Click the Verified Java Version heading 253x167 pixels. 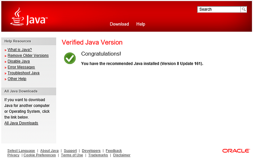point(92,42)
